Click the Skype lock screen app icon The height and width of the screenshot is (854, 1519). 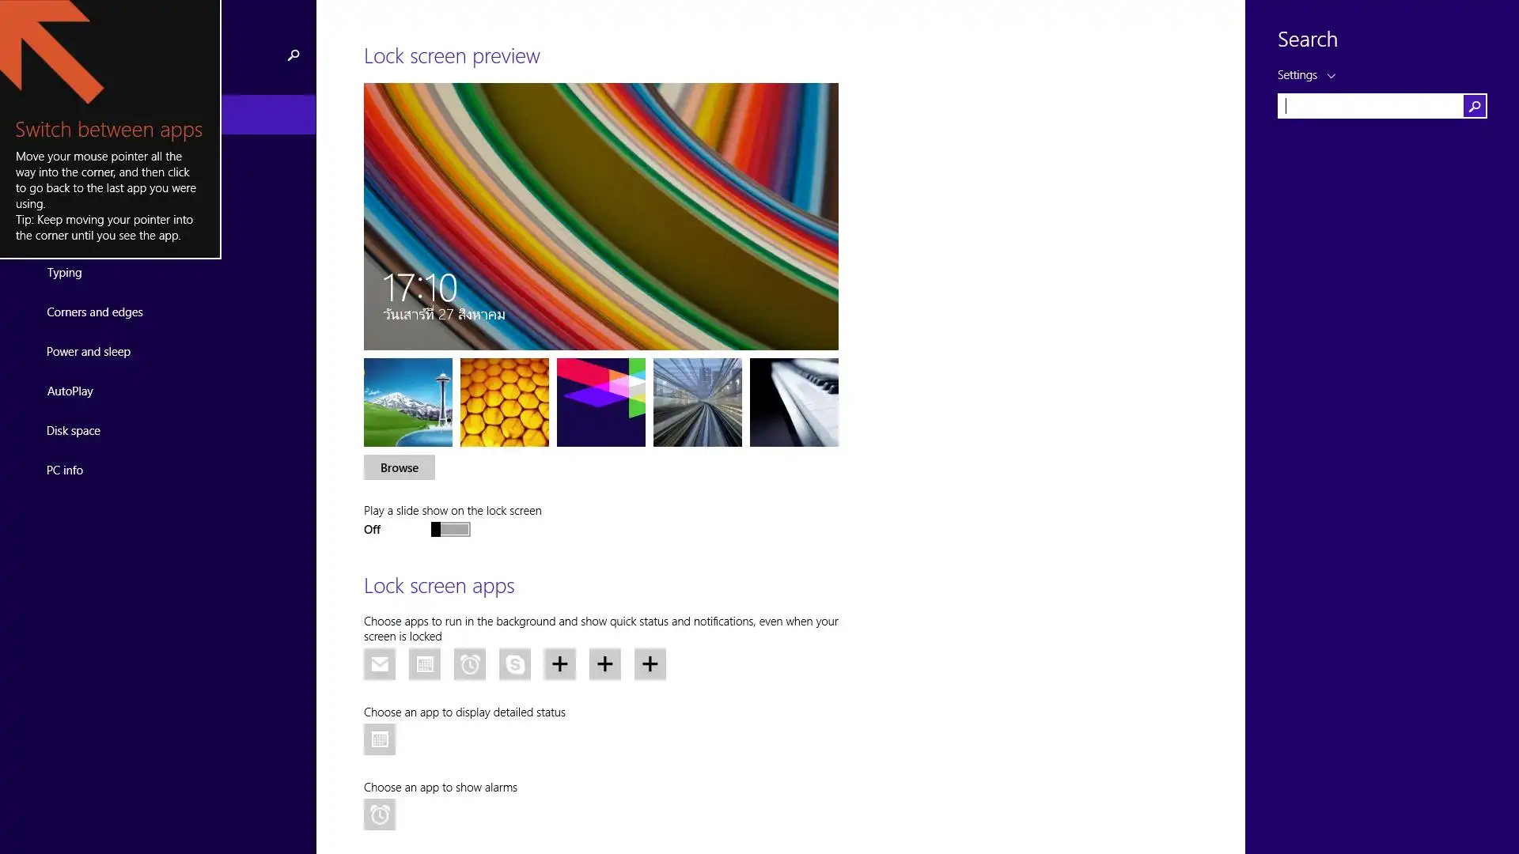click(x=515, y=664)
